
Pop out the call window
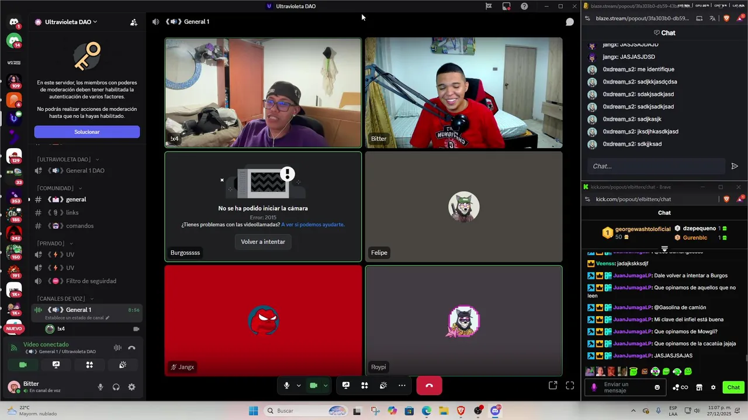pos(553,385)
